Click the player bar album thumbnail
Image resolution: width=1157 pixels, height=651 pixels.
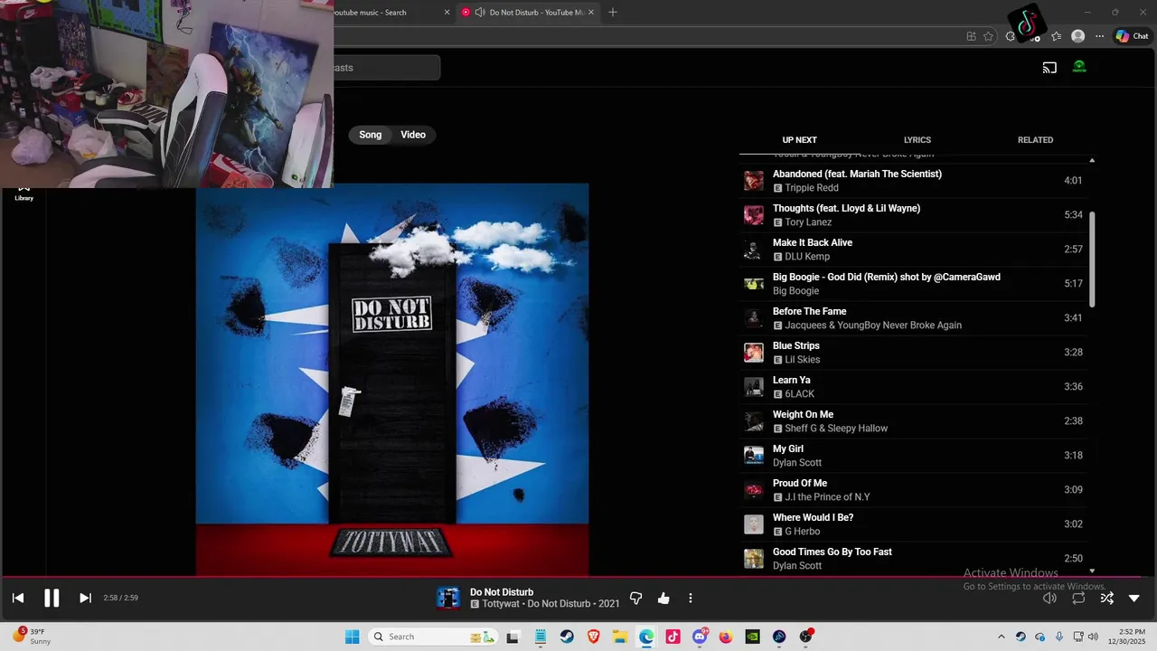click(448, 598)
